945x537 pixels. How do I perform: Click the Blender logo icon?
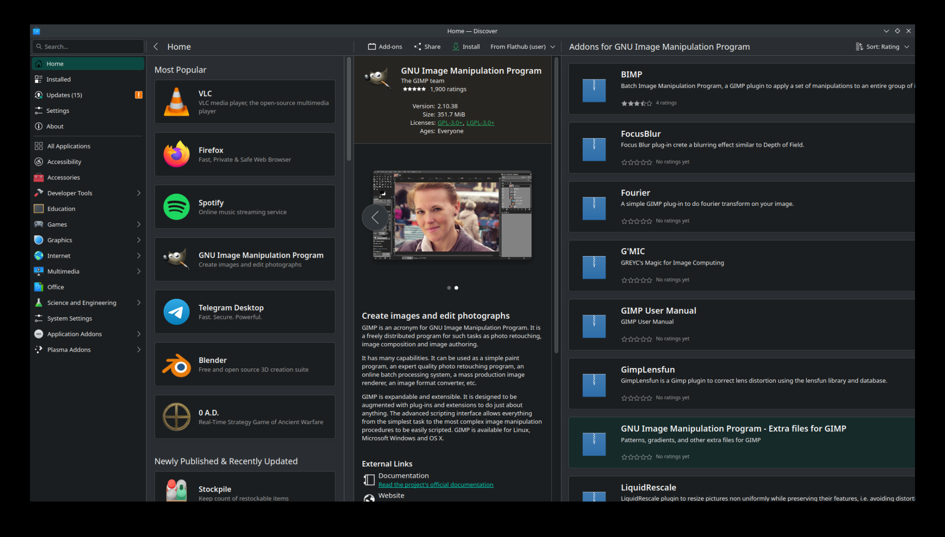tap(177, 364)
